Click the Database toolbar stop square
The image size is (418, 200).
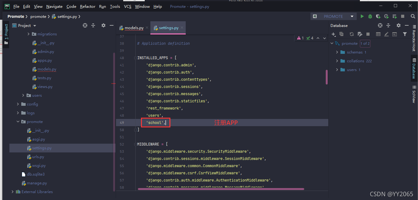(368, 34)
